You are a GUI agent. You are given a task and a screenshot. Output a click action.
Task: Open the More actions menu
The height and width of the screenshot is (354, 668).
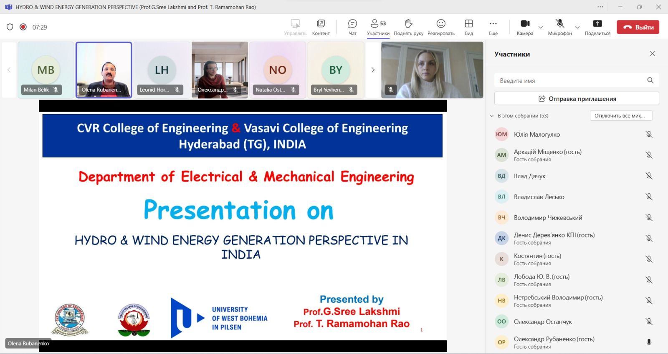[493, 27]
